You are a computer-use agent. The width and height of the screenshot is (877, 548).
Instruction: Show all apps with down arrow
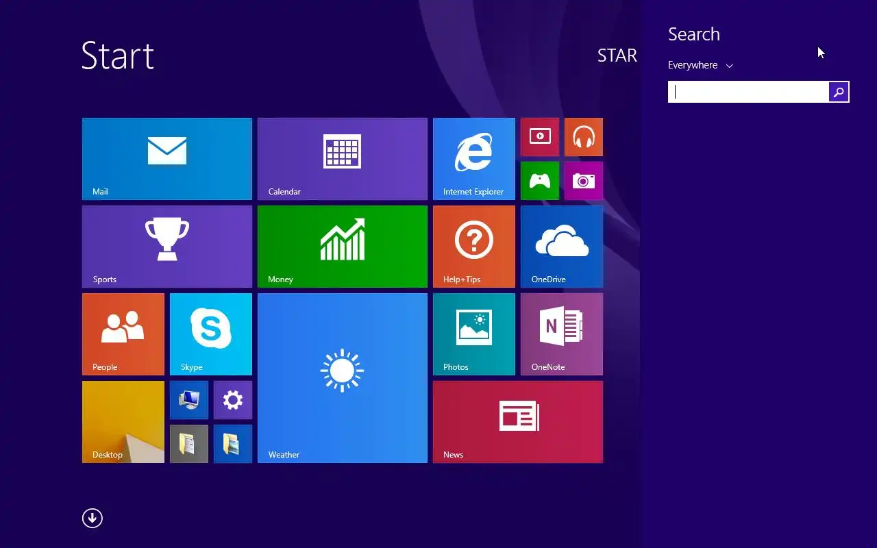[x=92, y=519]
